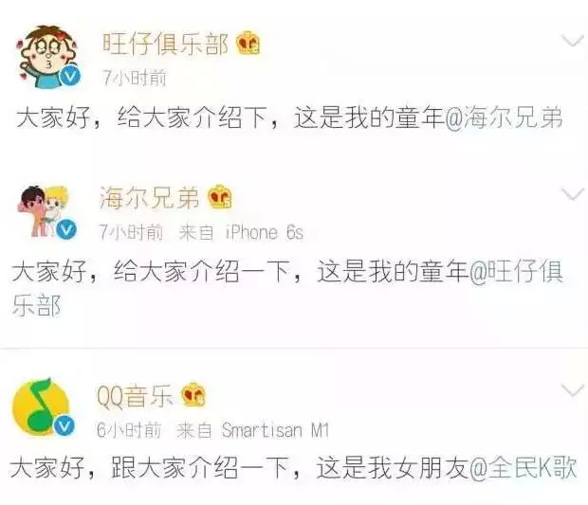
Task: Click verified V badge on 旺仔俱乐部 avatar
Action: (x=70, y=76)
